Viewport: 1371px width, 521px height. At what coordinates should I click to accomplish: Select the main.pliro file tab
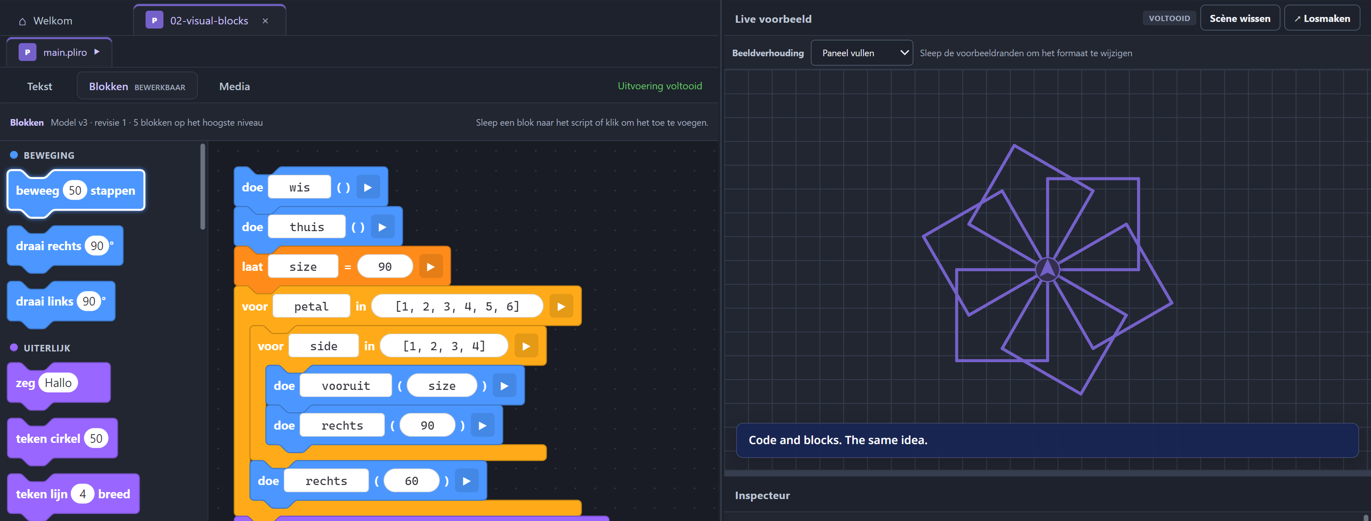pos(59,52)
